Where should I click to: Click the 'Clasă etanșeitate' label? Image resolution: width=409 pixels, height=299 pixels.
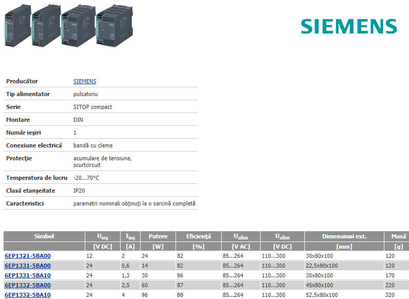pos(30,191)
